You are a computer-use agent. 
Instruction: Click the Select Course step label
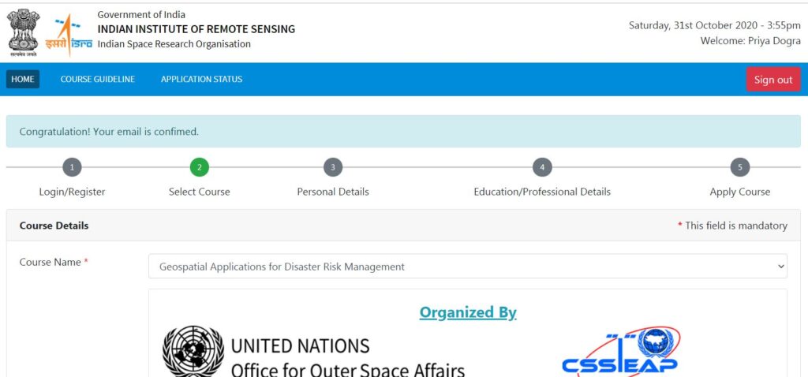tap(200, 192)
